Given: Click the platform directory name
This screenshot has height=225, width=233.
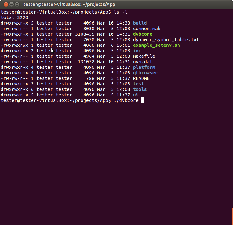Looking at the screenshot, I should [144, 67].
